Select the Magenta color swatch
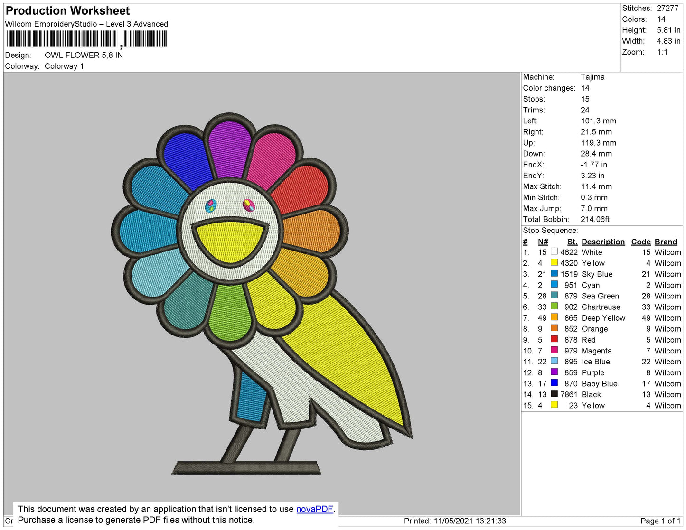 (x=554, y=350)
